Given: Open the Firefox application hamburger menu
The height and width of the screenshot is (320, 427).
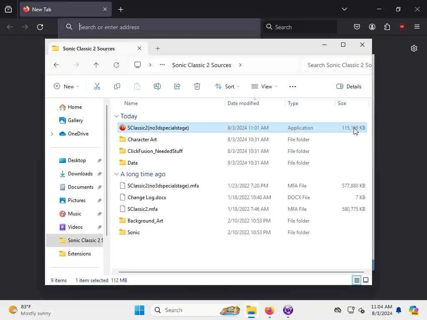Looking at the screenshot, I should pos(417,27).
